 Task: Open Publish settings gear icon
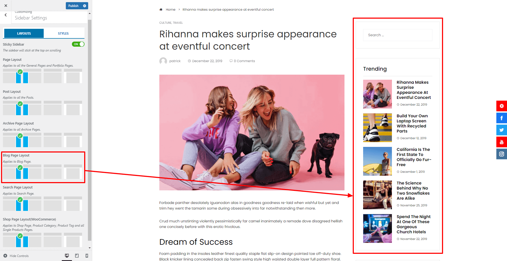85,6
